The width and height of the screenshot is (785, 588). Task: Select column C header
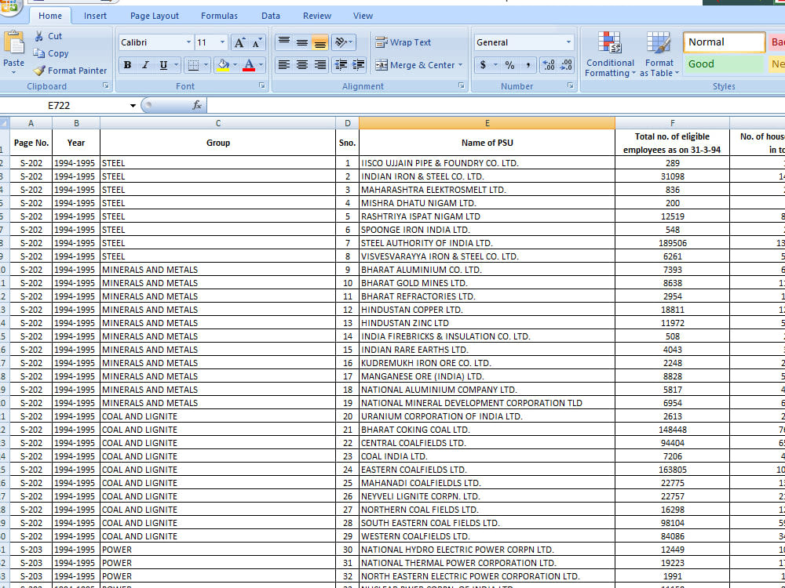click(x=217, y=123)
